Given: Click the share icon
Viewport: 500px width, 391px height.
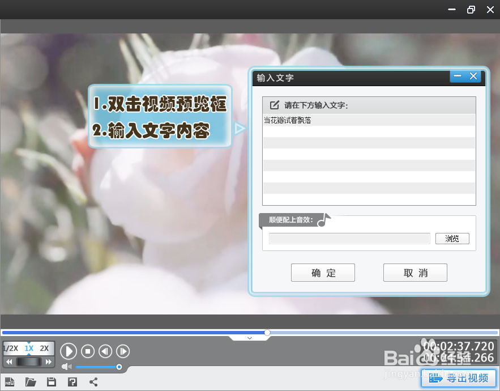Looking at the screenshot, I should [93, 382].
